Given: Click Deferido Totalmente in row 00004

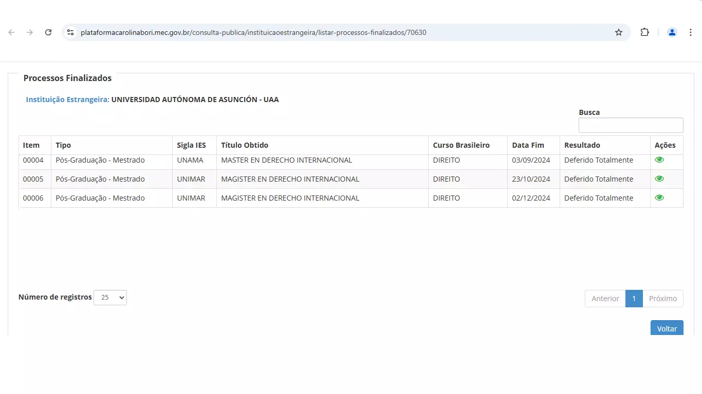Looking at the screenshot, I should (x=599, y=160).
